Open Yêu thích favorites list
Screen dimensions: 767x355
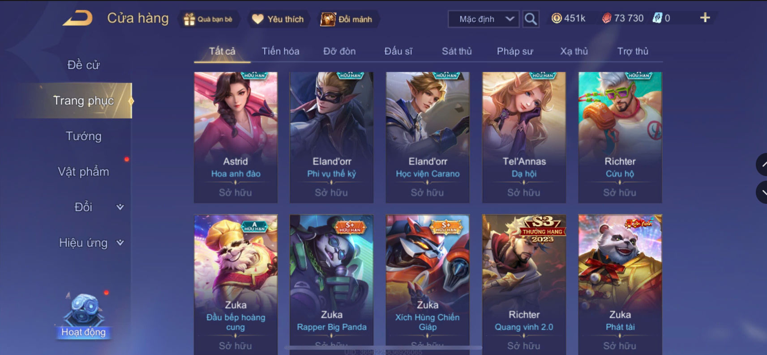click(x=278, y=19)
